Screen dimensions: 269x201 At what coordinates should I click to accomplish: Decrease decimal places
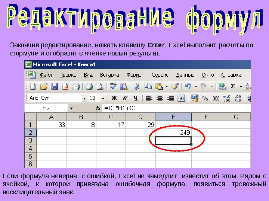(238, 98)
